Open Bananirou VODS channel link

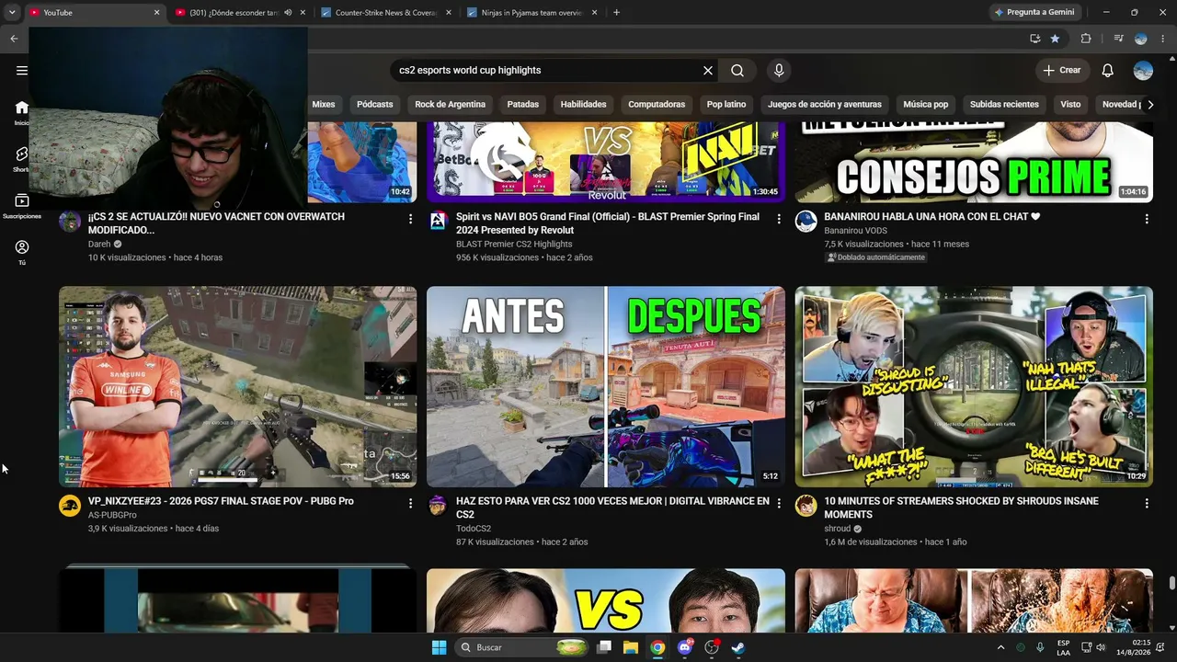point(856,231)
